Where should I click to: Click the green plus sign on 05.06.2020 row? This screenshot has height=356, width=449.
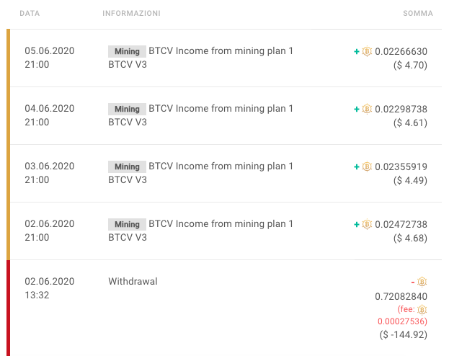pyautogui.click(x=357, y=52)
